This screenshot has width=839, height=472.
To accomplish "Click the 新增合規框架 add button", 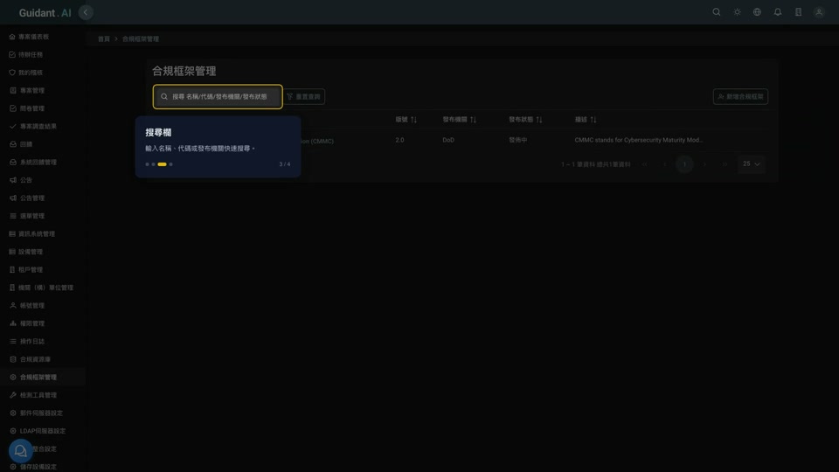I will pos(740,96).
